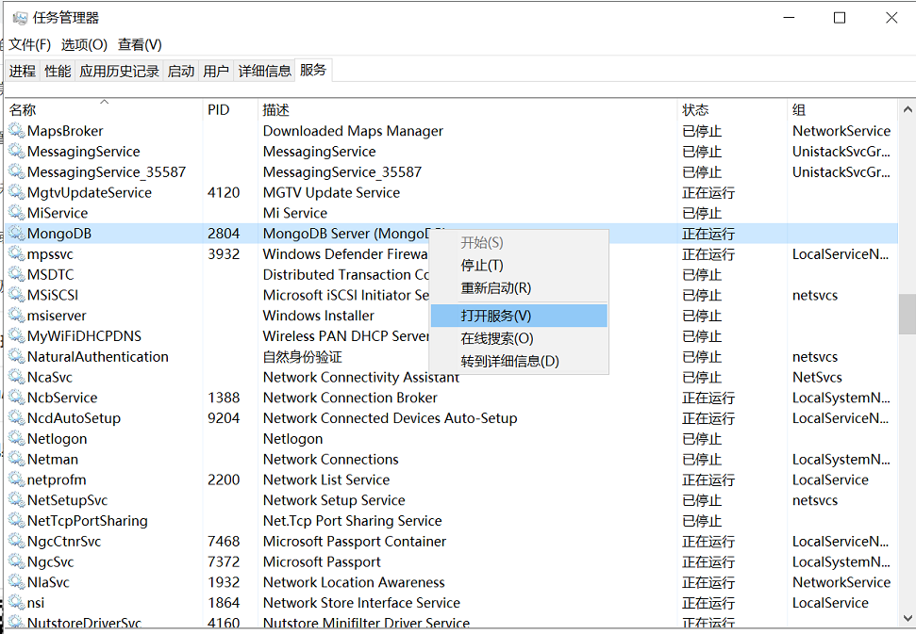The width and height of the screenshot is (916, 634).
Task: Switch to the 进程 tab
Action: [23, 70]
